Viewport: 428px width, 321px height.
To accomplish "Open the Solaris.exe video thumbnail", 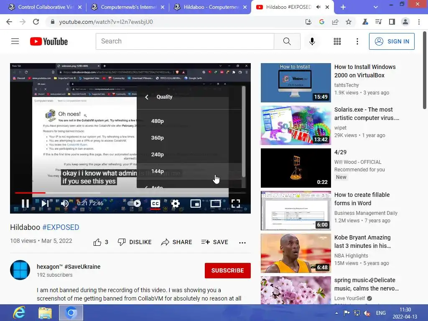I will pyautogui.click(x=296, y=125).
